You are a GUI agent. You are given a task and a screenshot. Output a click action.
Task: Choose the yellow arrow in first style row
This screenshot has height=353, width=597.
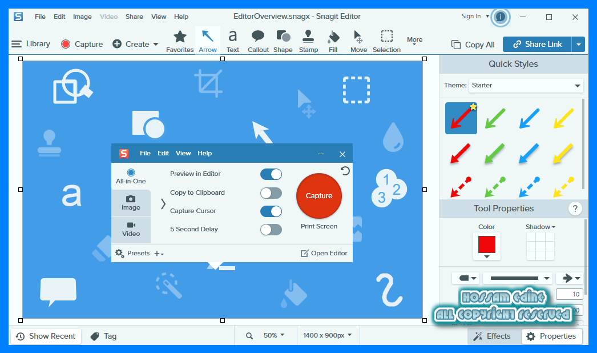pyautogui.click(x=563, y=118)
